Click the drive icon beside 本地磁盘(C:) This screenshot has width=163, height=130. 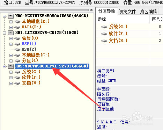[17, 55]
